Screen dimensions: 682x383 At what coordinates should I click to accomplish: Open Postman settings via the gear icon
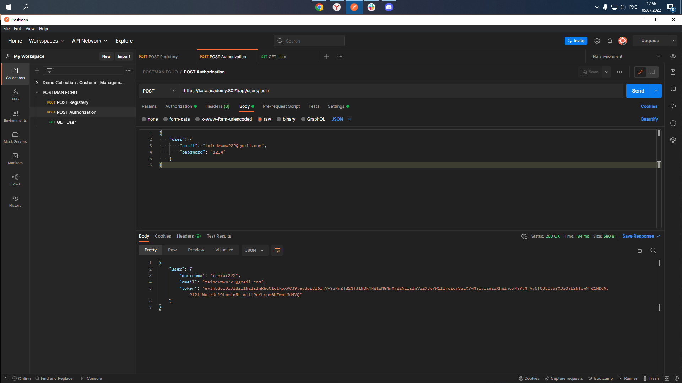[x=597, y=41]
